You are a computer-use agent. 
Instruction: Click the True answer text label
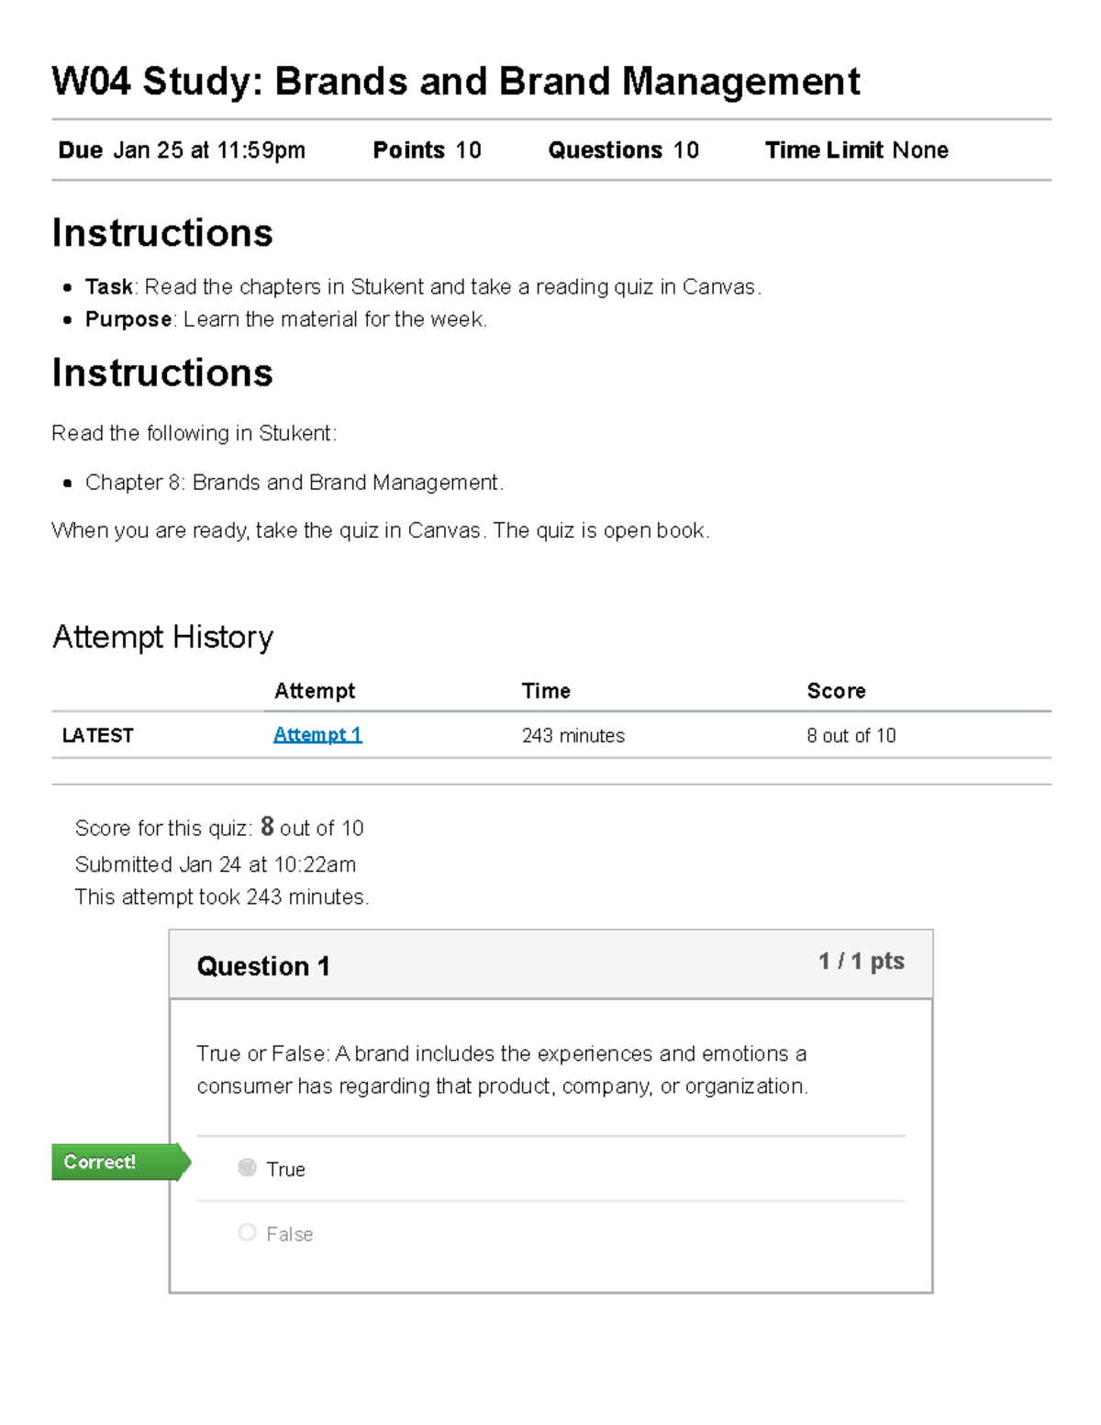(x=285, y=1169)
